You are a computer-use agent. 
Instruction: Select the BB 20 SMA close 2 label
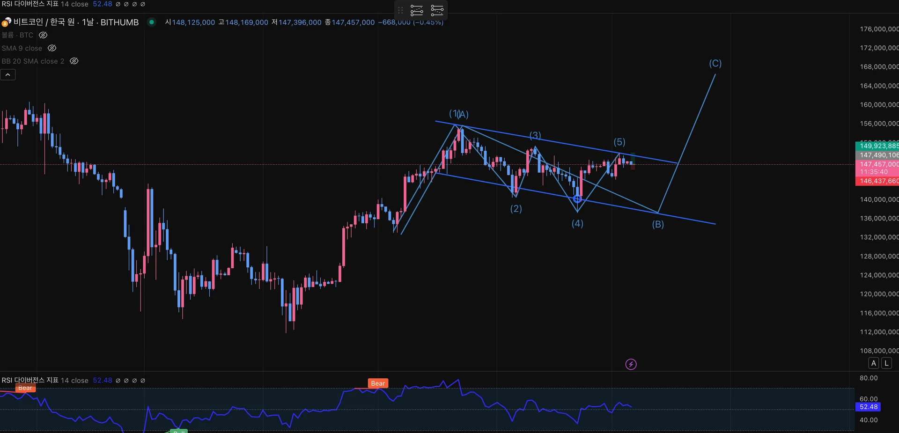click(33, 61)
